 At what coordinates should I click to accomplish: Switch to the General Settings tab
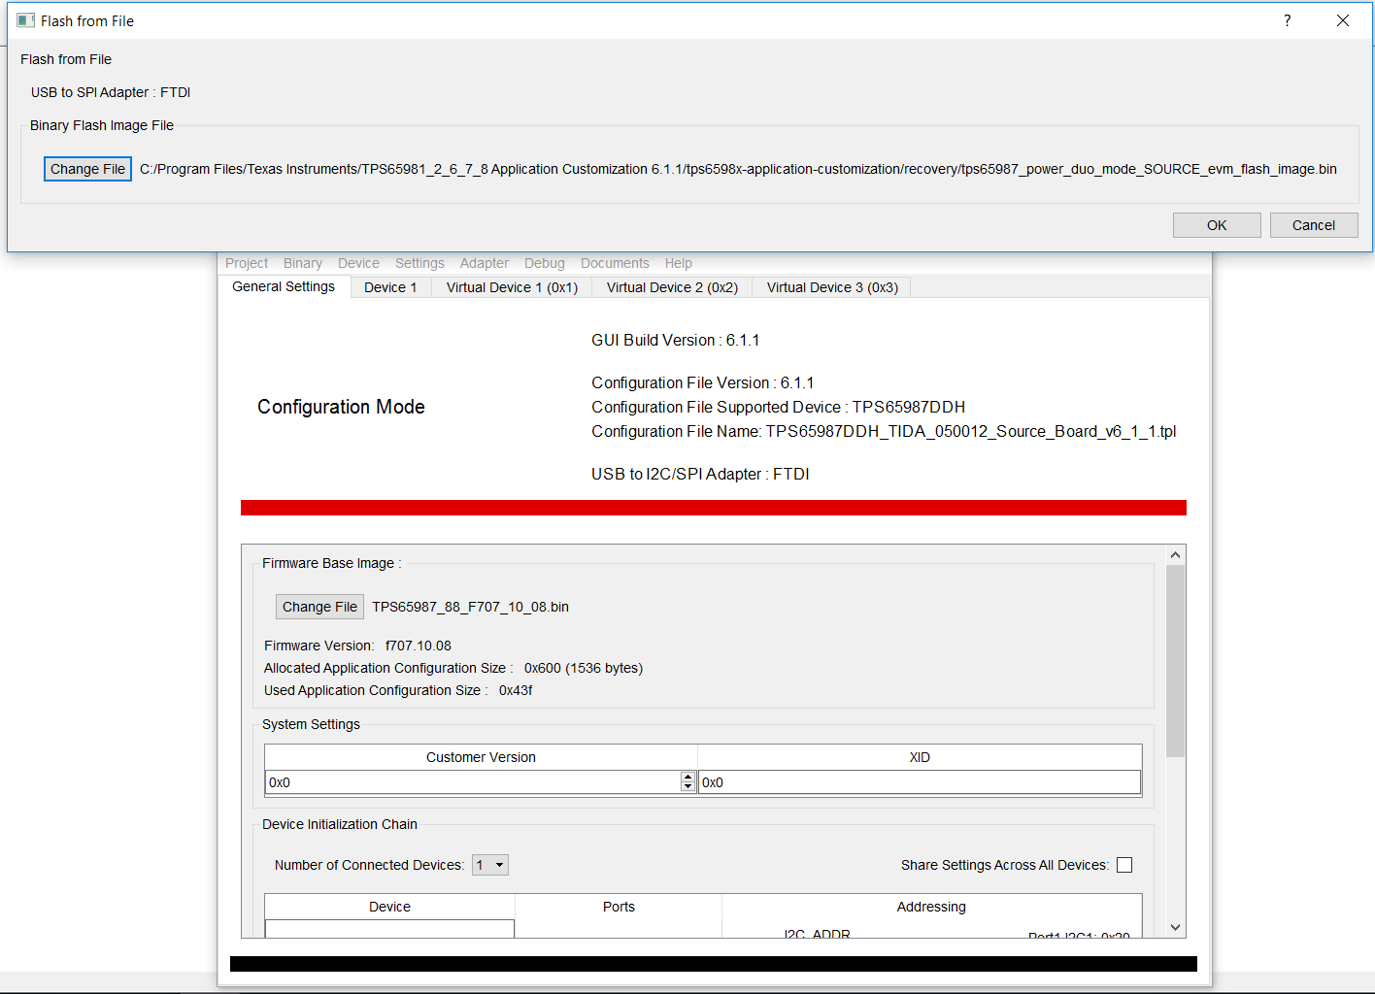pyautogui.click(x=284, y=286)
